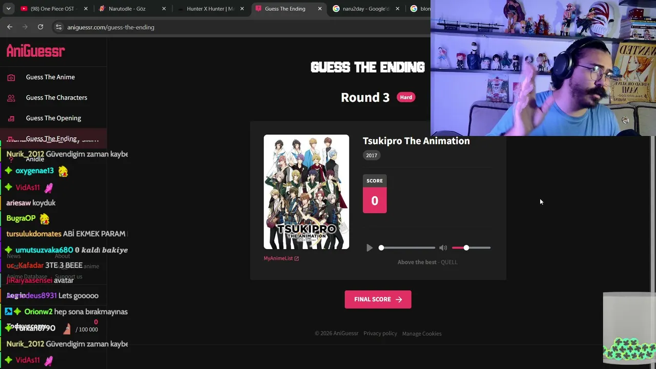
Task: Switch to the One Piece OST YouTube tab
Action: tap(54, 9)
